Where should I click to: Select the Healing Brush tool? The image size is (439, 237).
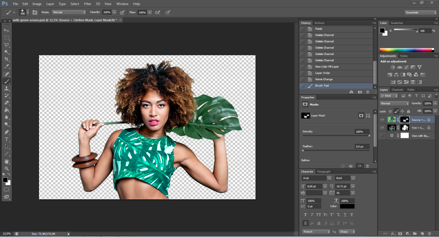pyautogui.click(x=6, y=74)
